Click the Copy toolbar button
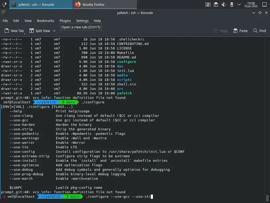 (x=221, y=31)
